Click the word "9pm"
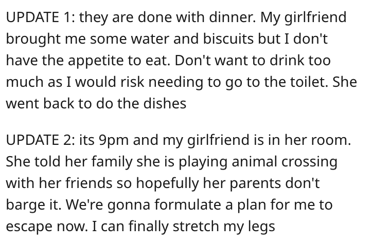The image size is (373, 244). point(113,140)
